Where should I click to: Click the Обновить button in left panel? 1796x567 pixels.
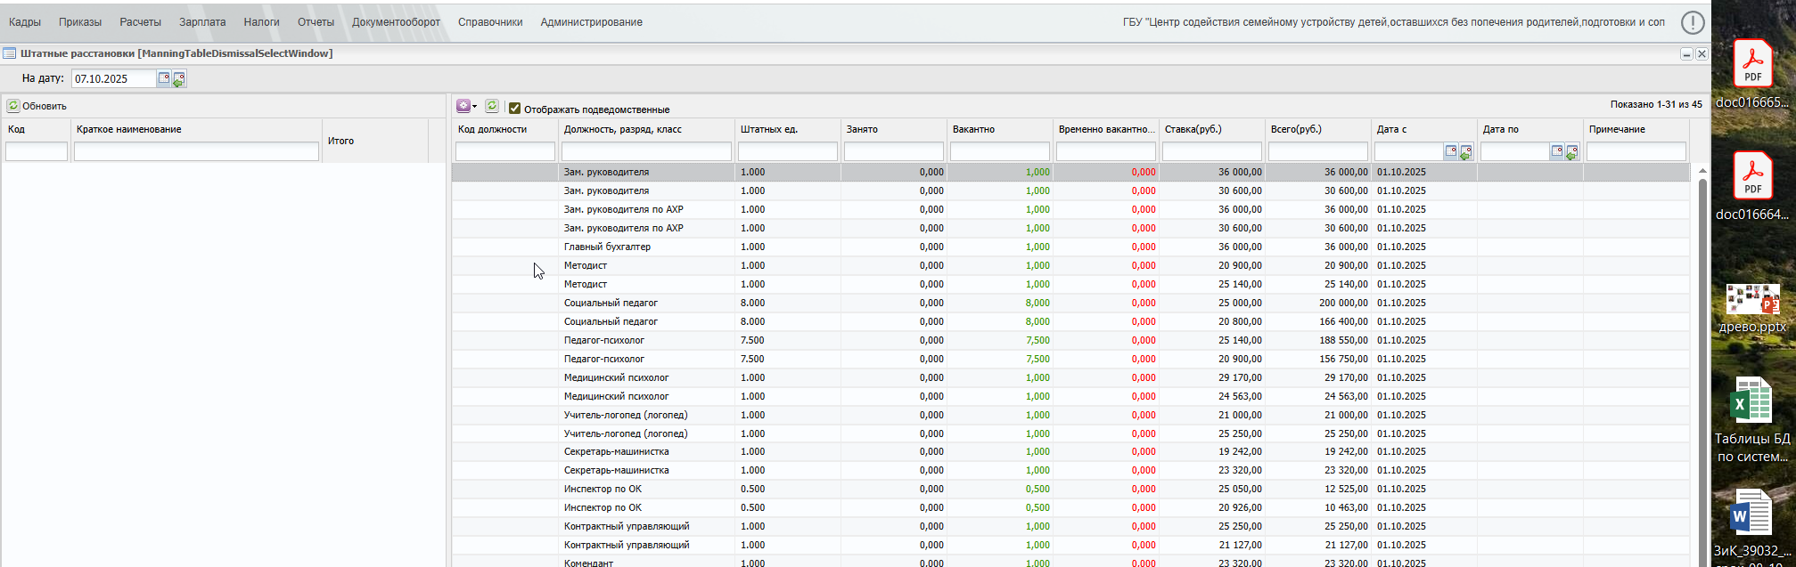37,106
